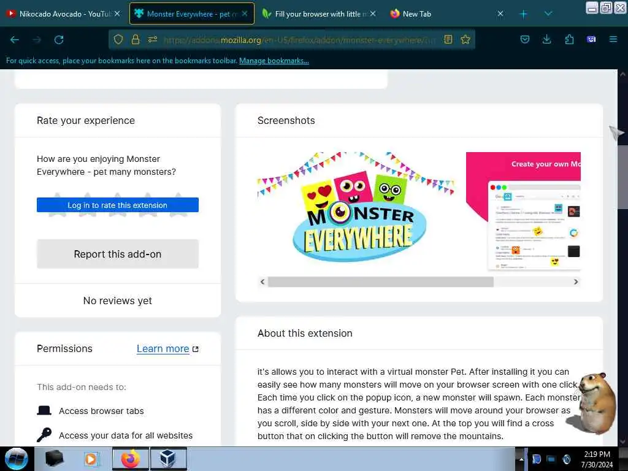
Task: Click Log in to rate this extension
Action: pos(117,205)
